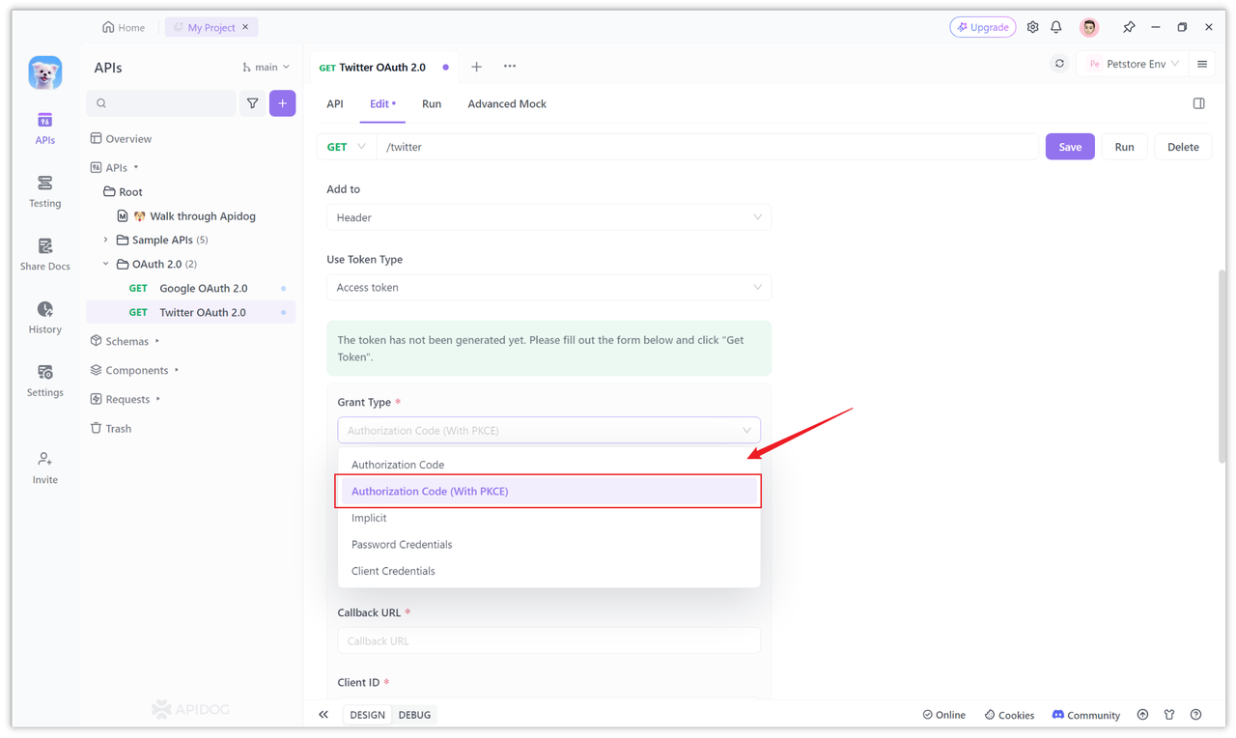Open the hamburger menu at top right
Screen dimensions: 1236x738
click(1202, 64)
